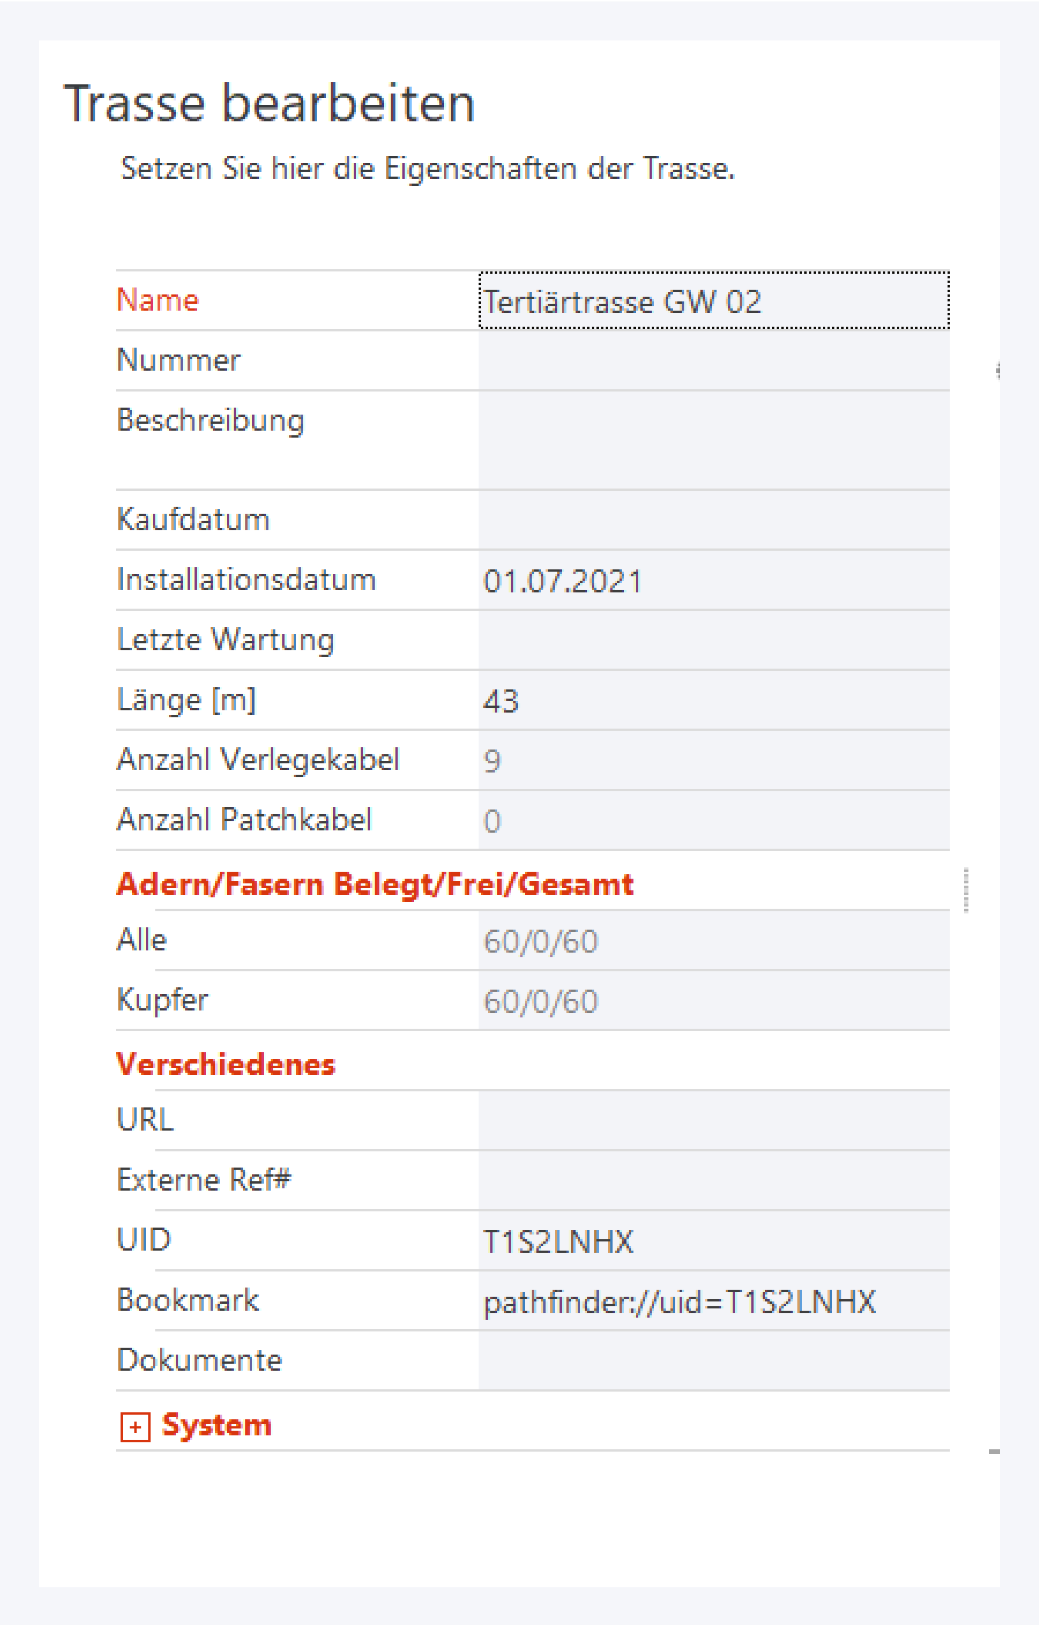Viewport: 1039px width, 1625px height.
Task: Click into the Beschreibung text area
Action: (x=713, y=439)
